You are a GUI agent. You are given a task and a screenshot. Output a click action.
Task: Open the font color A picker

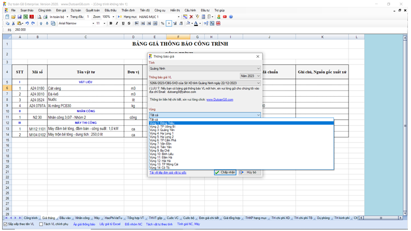196,23
